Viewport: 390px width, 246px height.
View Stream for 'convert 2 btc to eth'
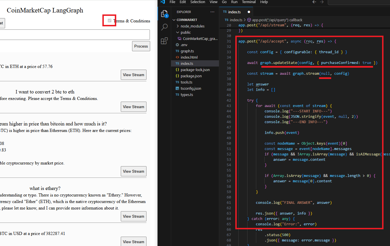(x=133, y=107)
